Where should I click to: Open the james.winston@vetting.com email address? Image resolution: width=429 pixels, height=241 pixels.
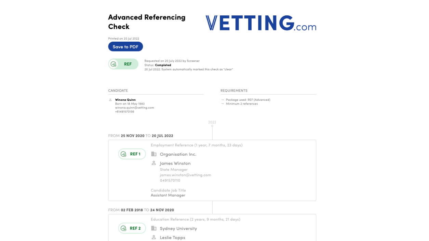[185, 175]
